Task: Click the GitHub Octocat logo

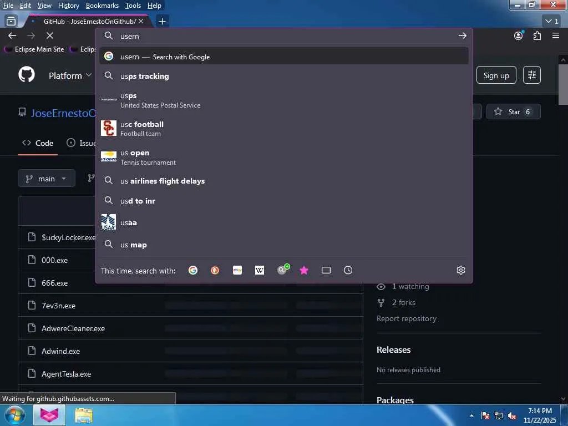Action: tap(27, 75)
